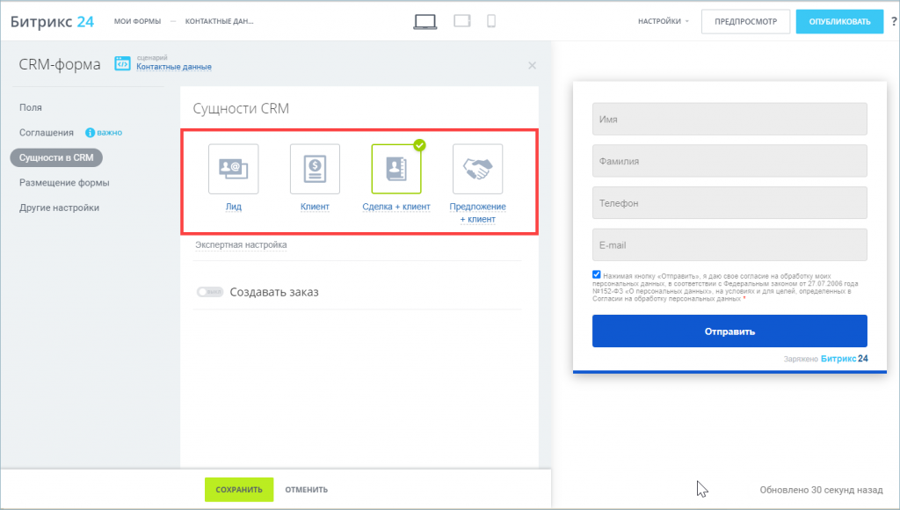This screenshot has width=900, height=510.
Task: Open the Настройки dropdown
Action: click(x=663, y=21)
